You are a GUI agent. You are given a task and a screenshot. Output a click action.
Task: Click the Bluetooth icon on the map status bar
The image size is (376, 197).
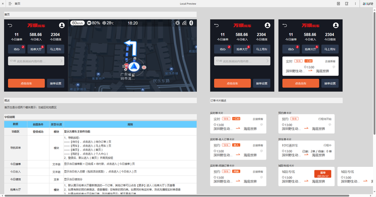191,23
